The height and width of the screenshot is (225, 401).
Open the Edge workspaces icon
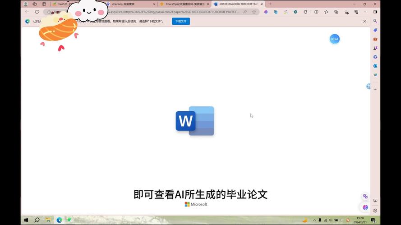(35, 4)
